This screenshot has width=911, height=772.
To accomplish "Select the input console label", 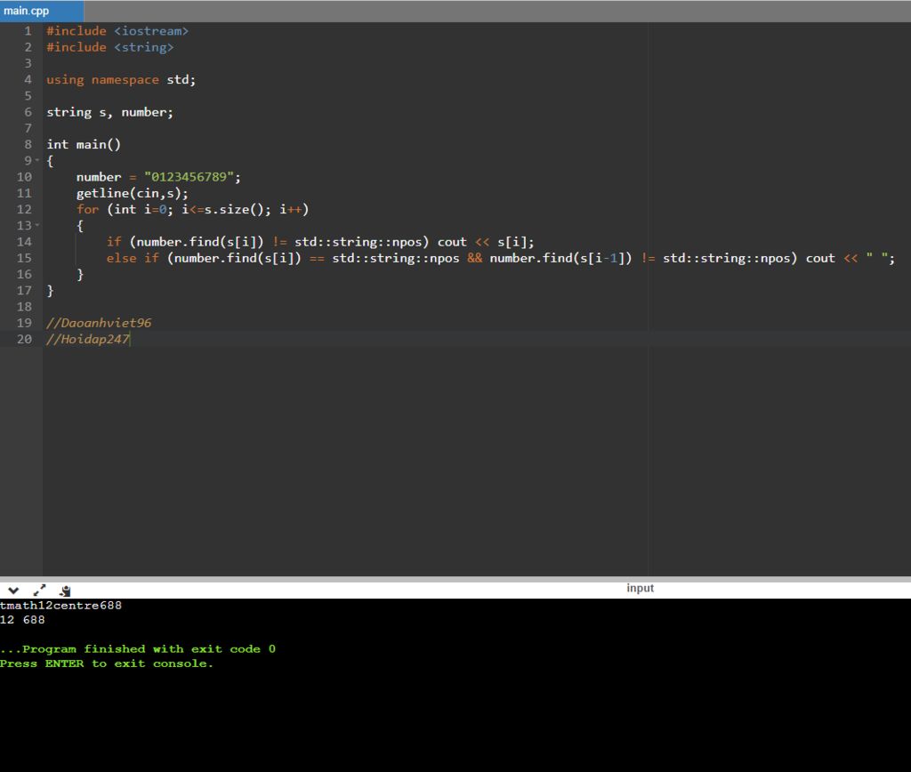I will (640, 588).
